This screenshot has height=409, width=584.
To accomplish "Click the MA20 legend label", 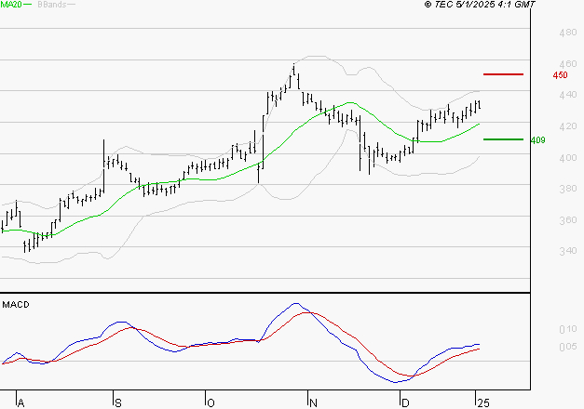I will 11,5.
